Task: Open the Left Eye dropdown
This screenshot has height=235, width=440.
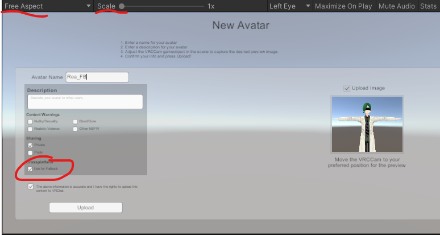Action: 290,6
